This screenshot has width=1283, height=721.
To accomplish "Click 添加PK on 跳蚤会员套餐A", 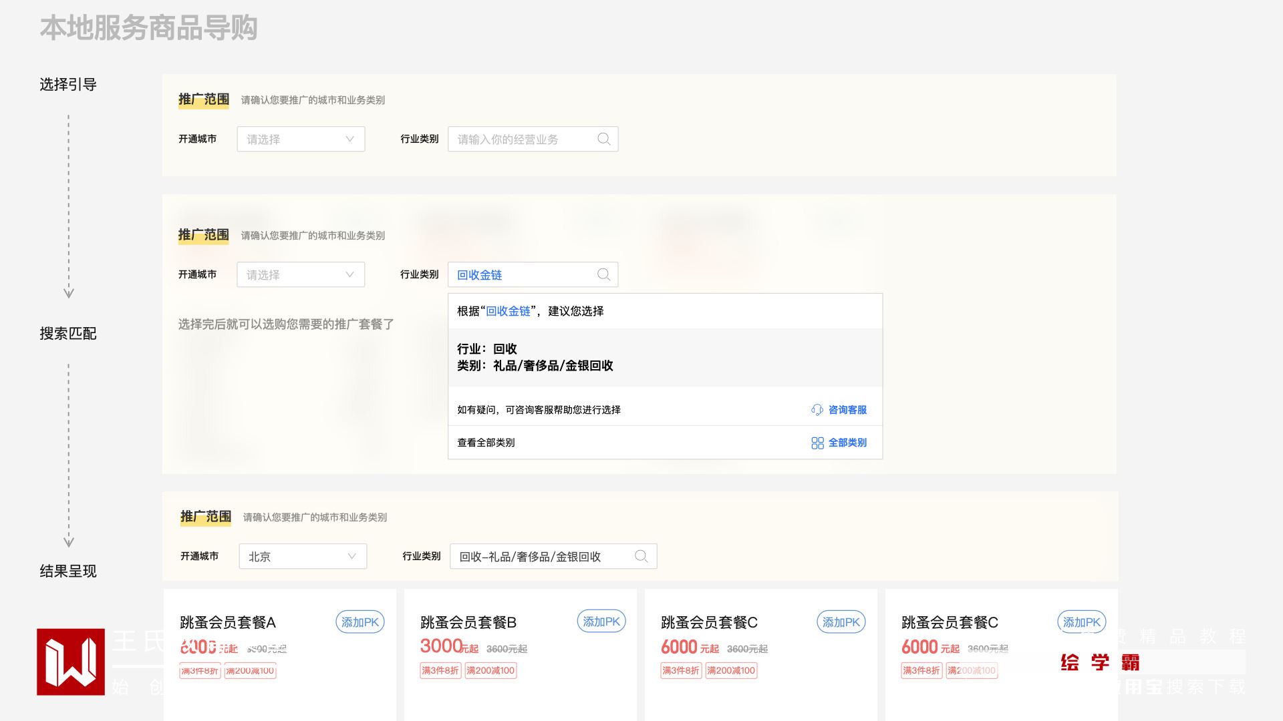I will click(x=360, y=622).
